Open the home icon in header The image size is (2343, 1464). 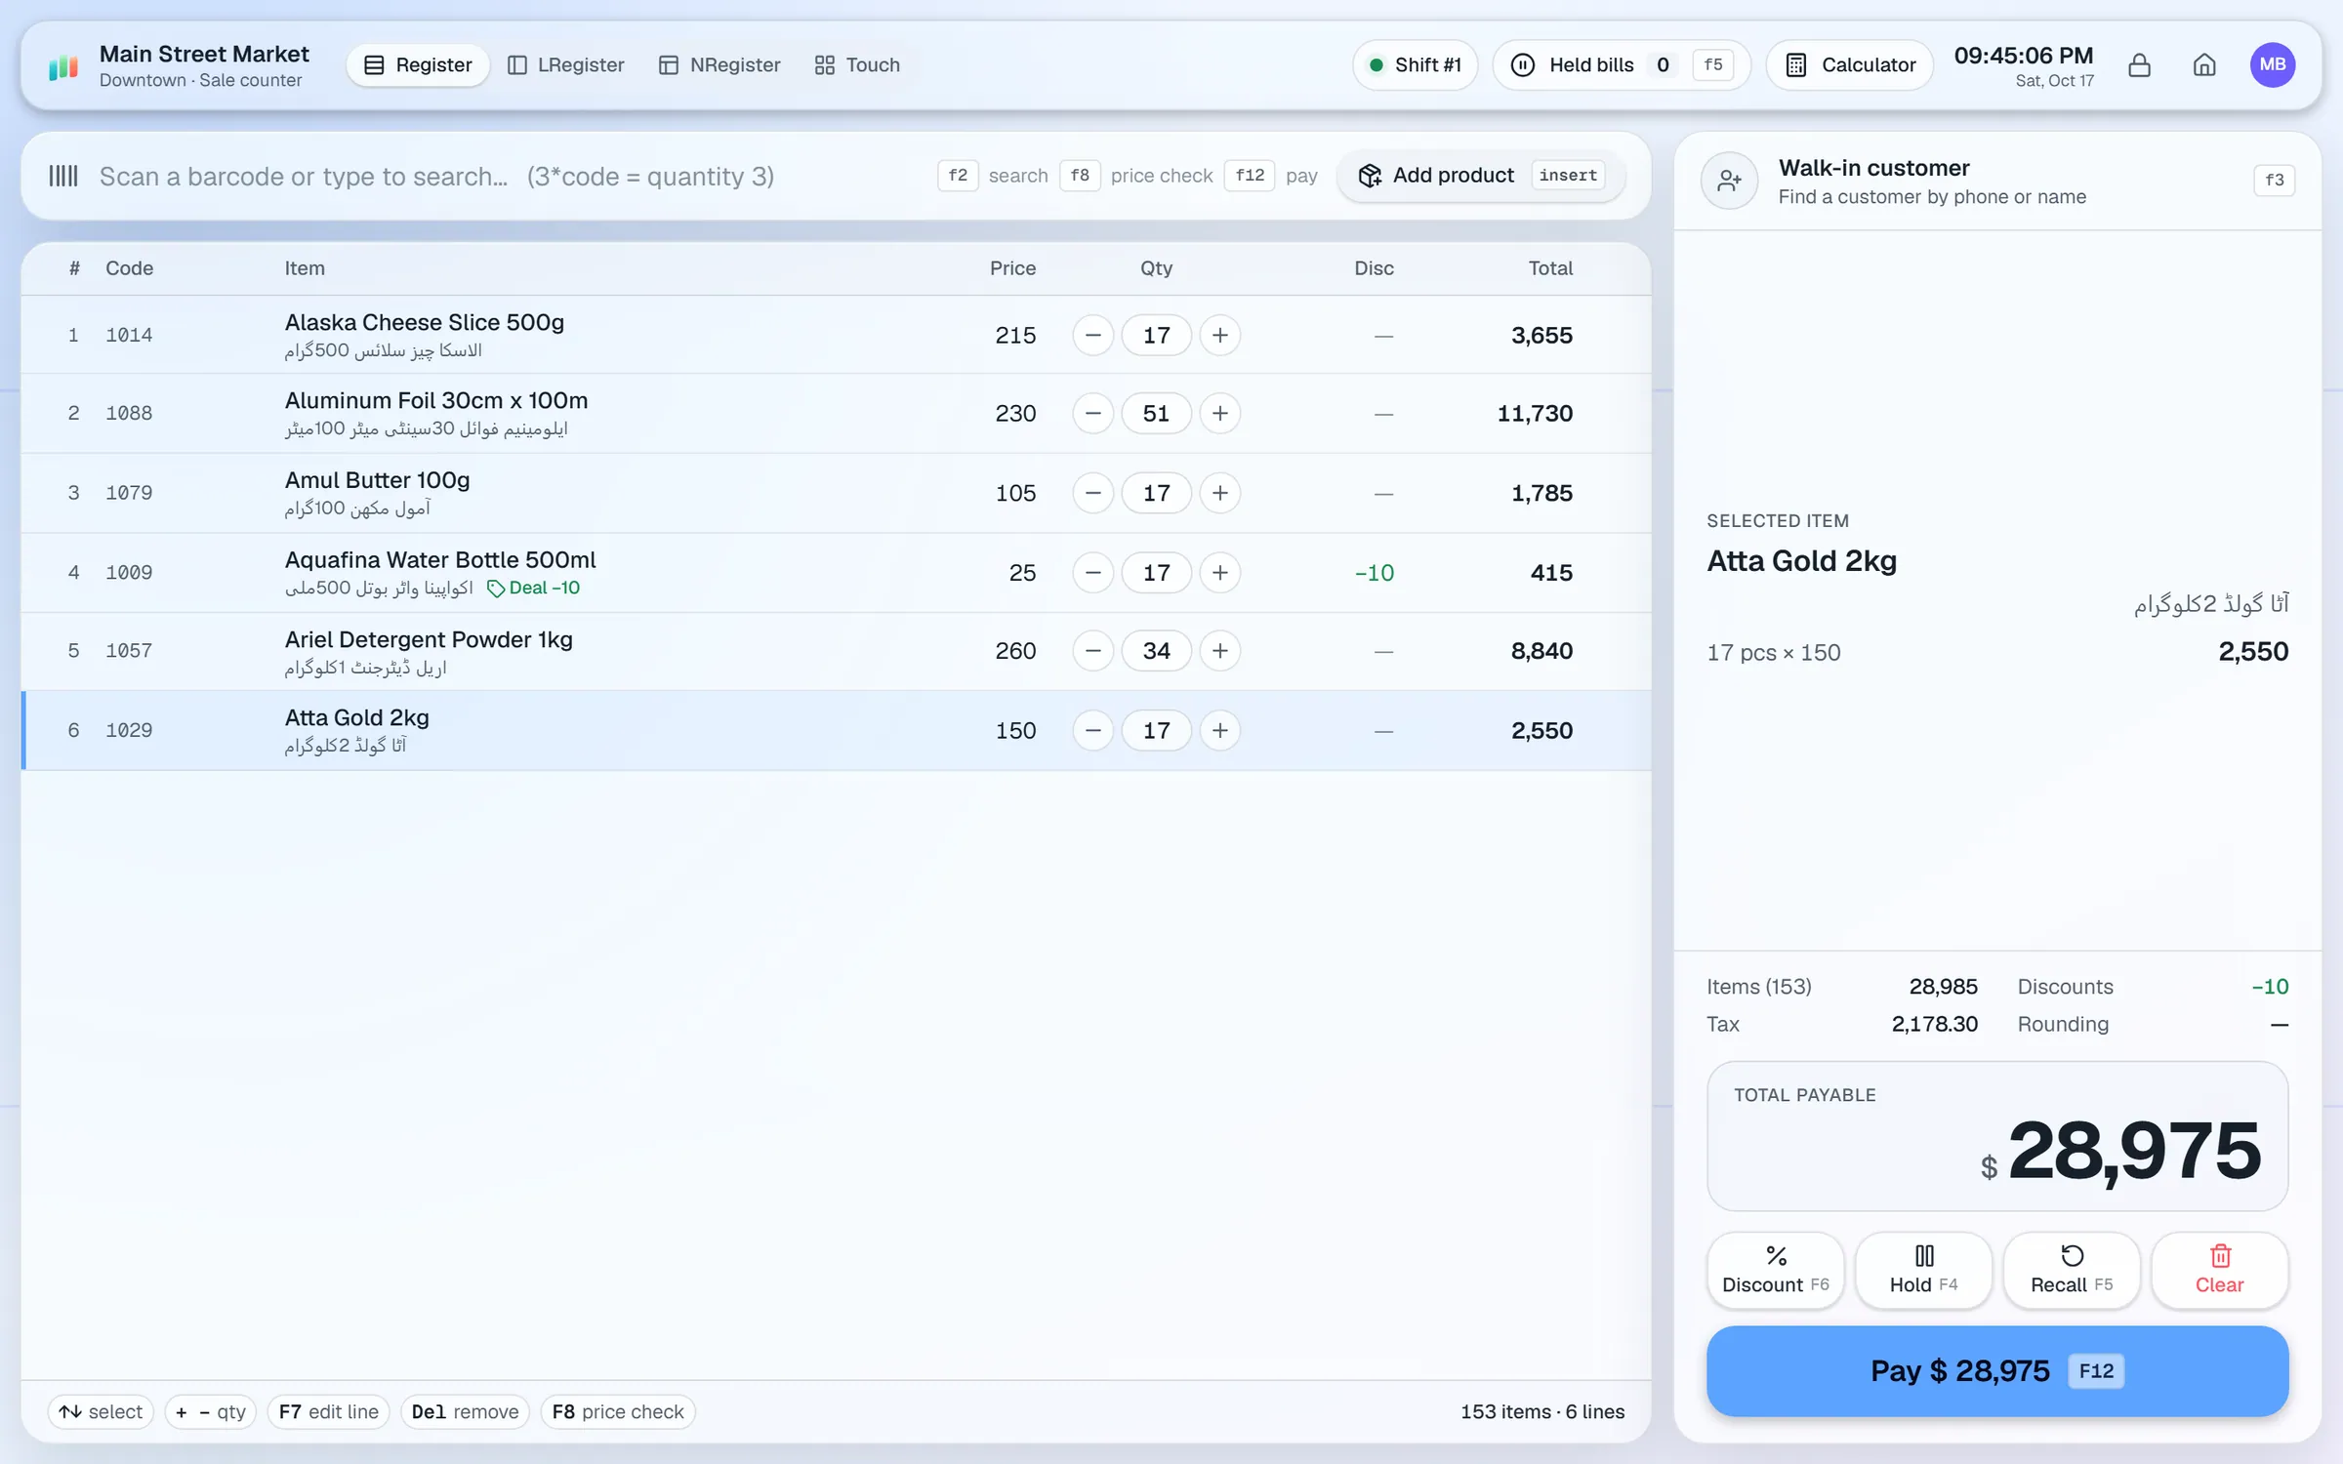tap(2204, 65)
